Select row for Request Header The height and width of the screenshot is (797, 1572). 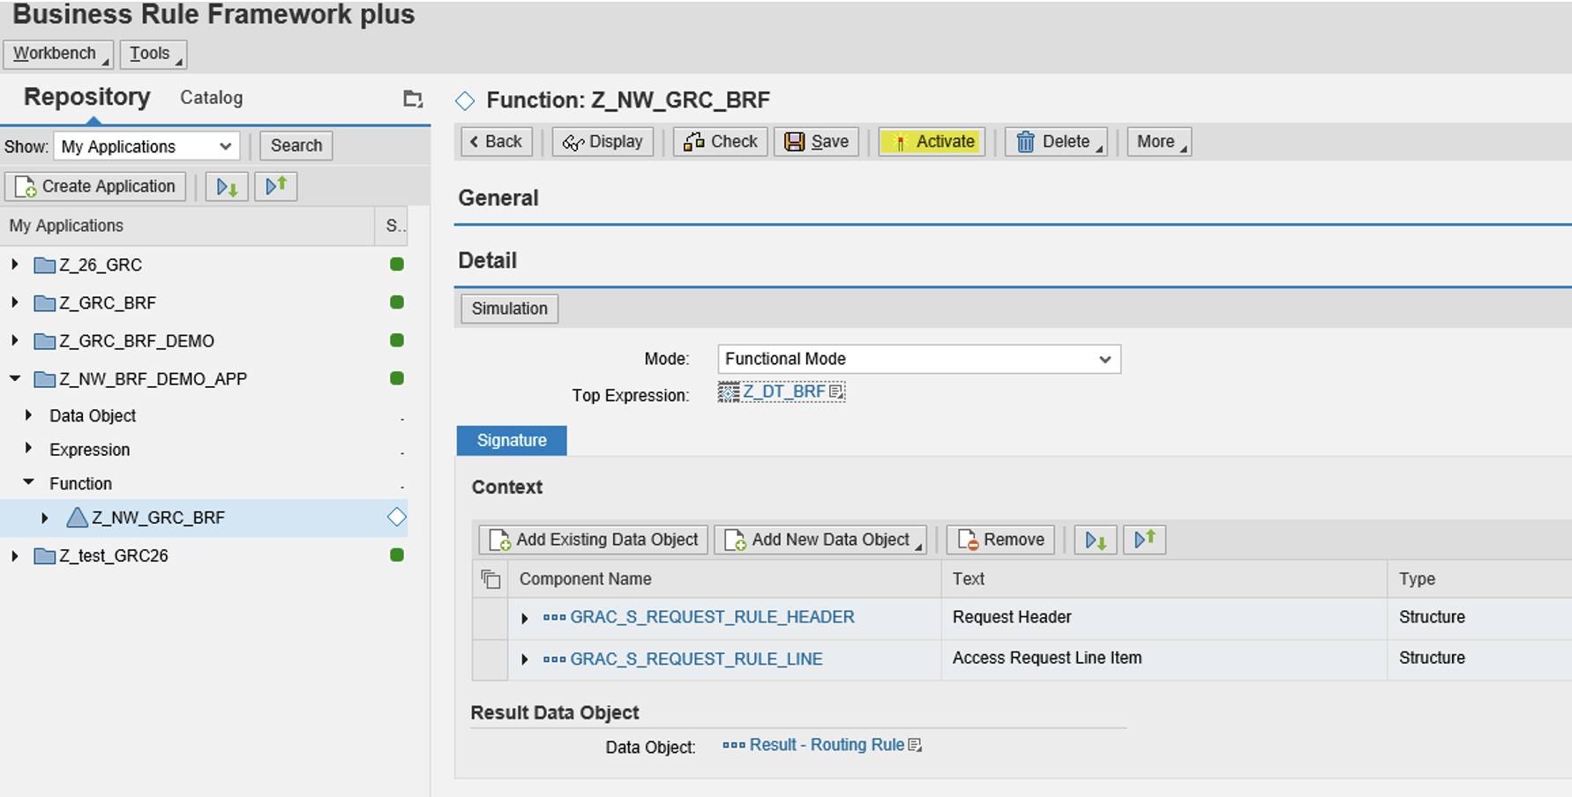click(x=490, y=618)
